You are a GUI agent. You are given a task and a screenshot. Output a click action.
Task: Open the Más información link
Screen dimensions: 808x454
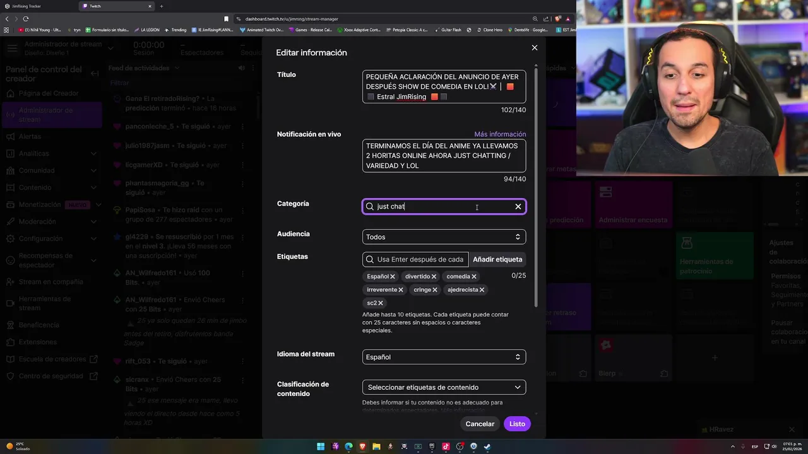coord(500,134)
